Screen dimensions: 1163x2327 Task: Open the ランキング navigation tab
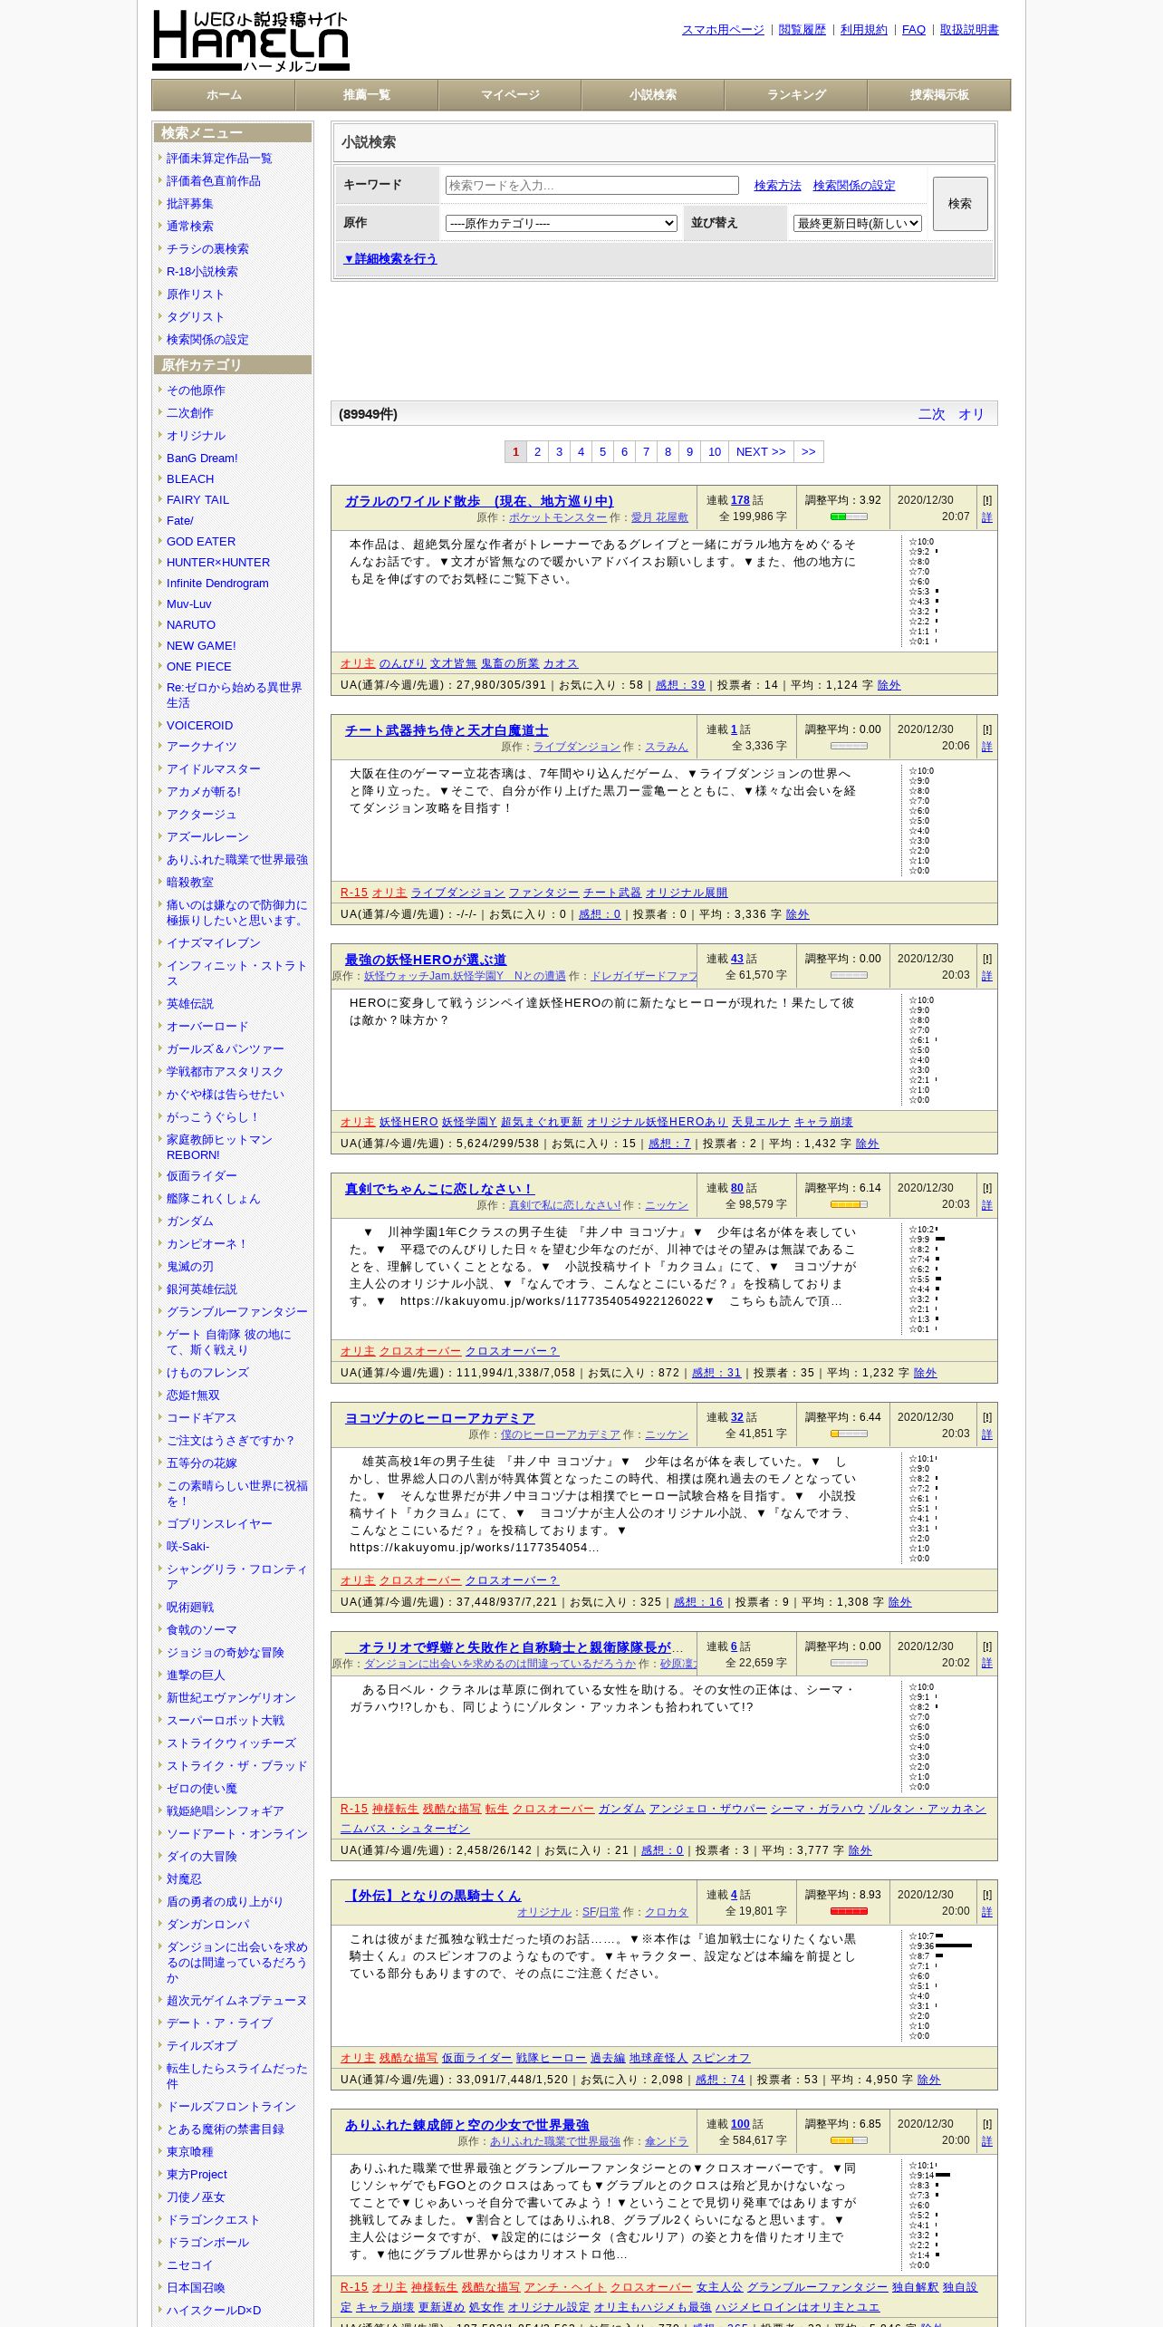coord(796,94)
